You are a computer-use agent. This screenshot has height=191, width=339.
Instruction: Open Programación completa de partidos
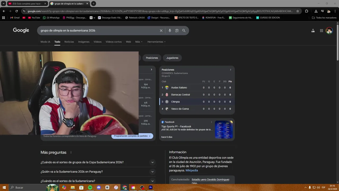[132, 136]
